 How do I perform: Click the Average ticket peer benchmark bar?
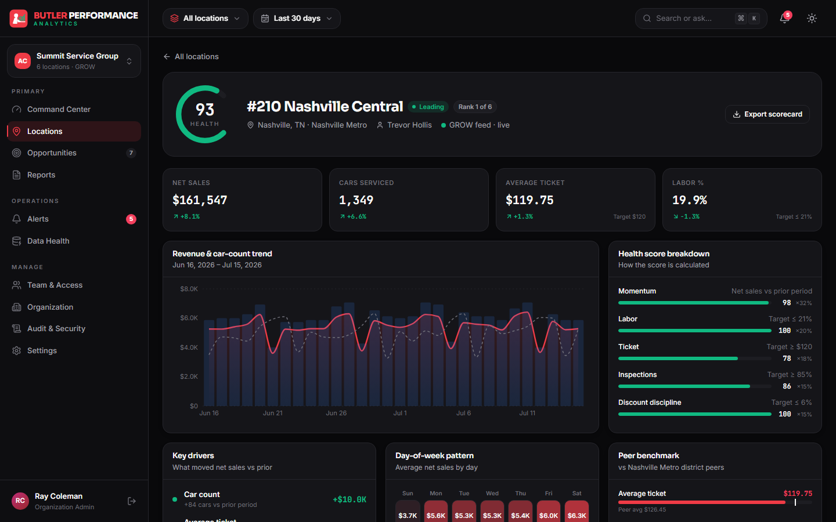[x=715, y=502]
